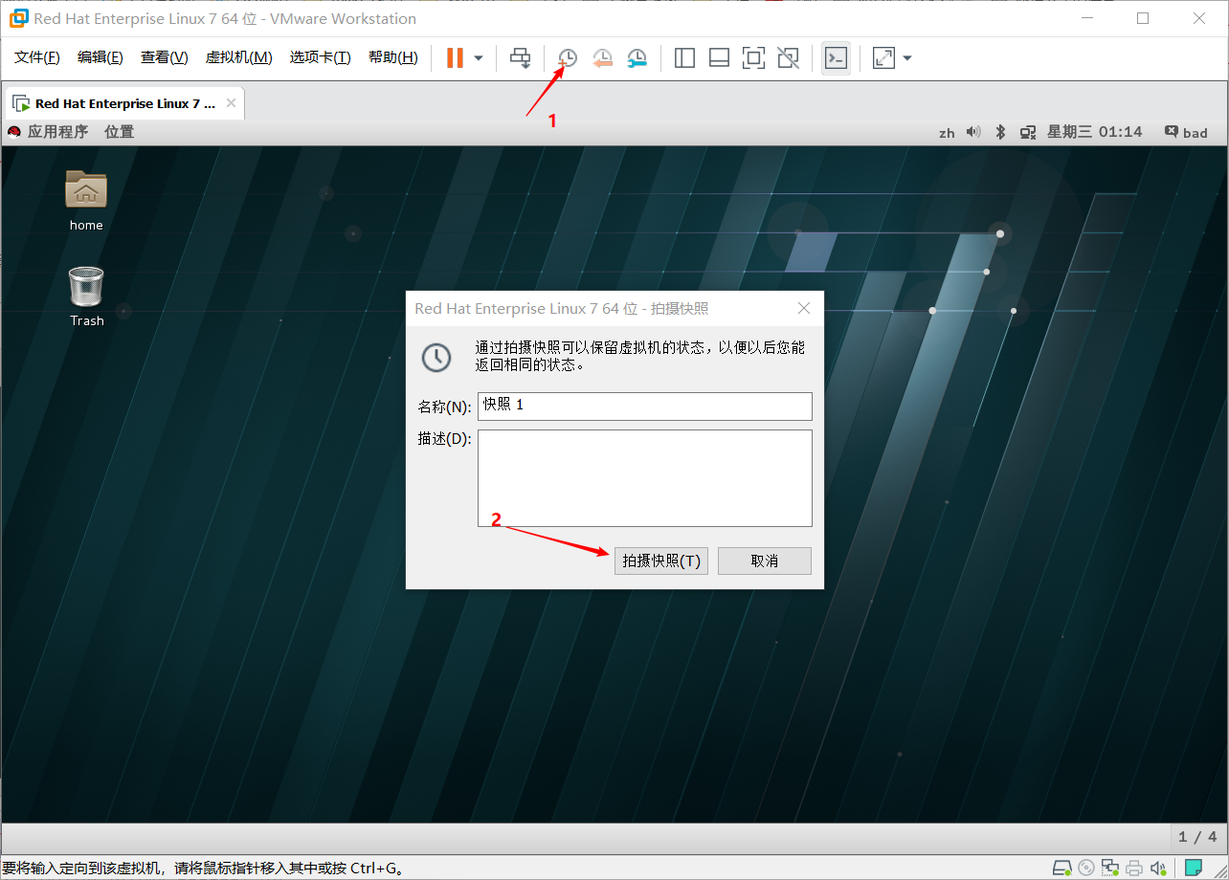Click the 取消 button in snapshot dialog
This screenshot has width=1229, height=880.
[x=765, y=561]
